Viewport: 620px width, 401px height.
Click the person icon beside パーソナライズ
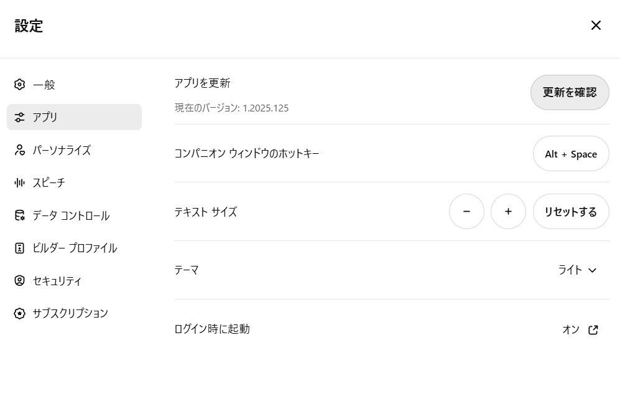[x=19, y=149]
